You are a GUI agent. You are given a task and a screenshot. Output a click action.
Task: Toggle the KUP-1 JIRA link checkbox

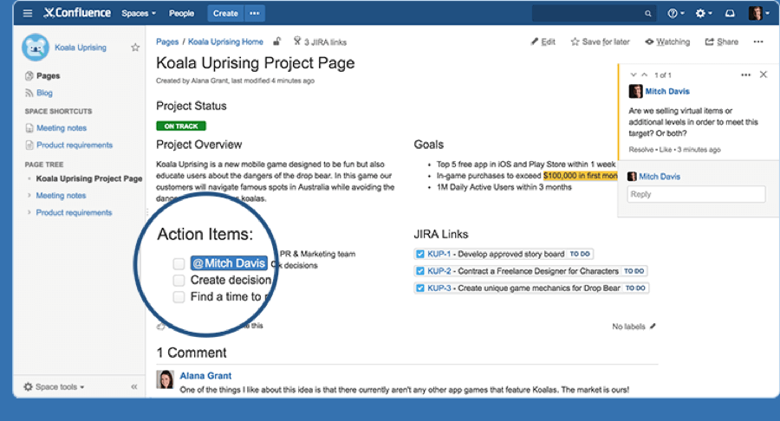420,255
